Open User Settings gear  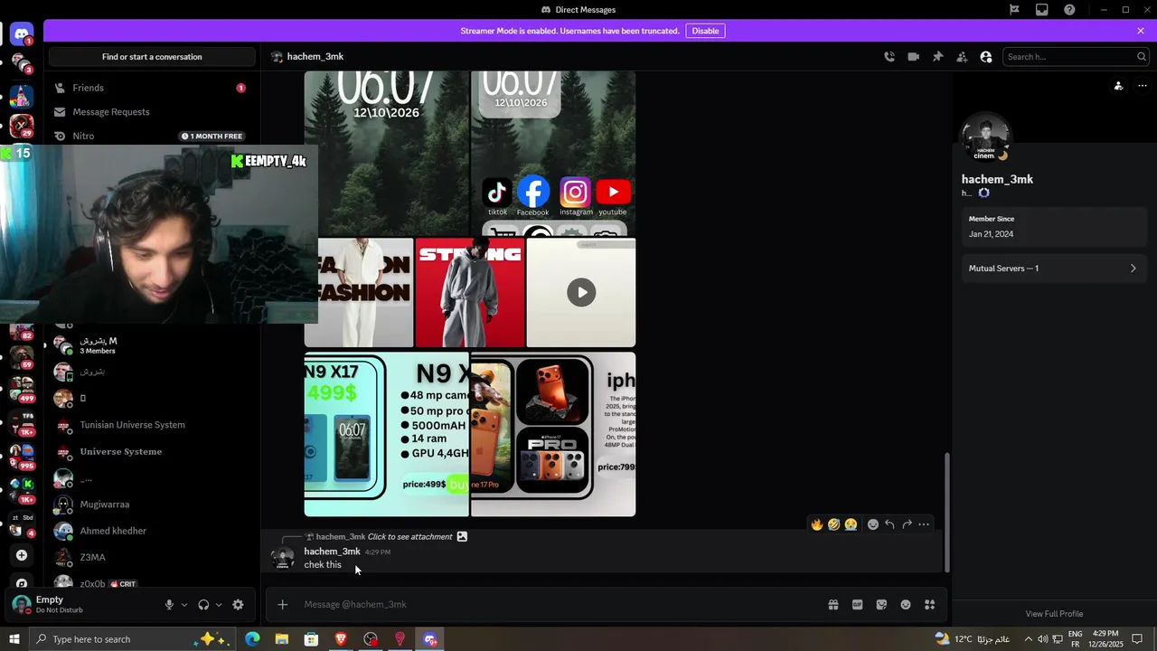pos(238,605)
